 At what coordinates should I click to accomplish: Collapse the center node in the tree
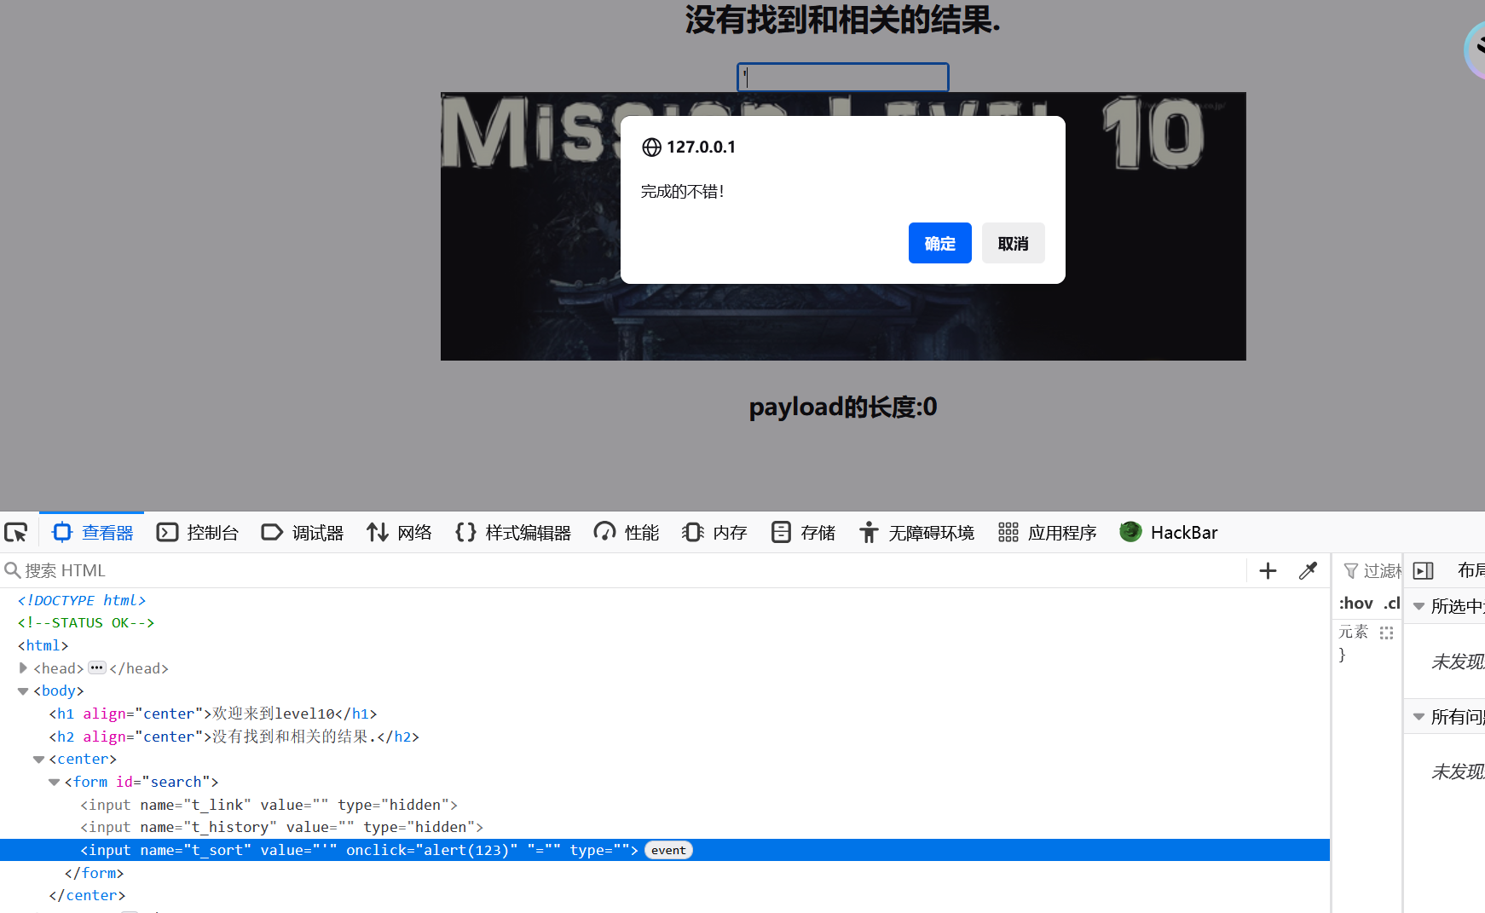tap(38, 760)
